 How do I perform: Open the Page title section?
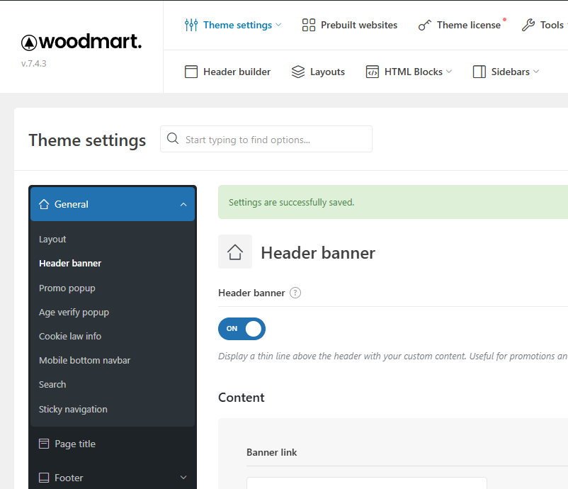[x=113, y=444]
